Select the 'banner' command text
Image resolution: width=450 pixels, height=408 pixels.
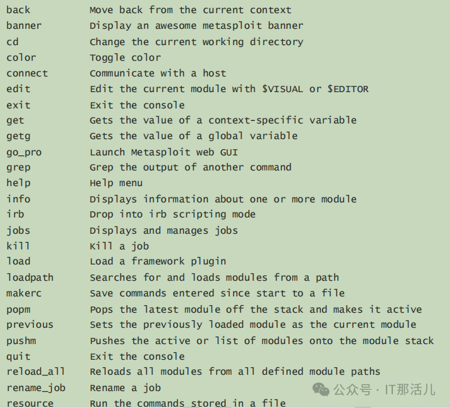coord(24,26)
